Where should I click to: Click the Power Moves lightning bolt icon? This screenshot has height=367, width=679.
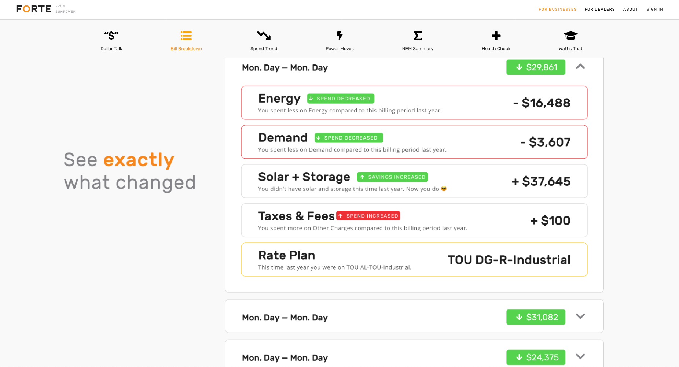coord(339,36)
